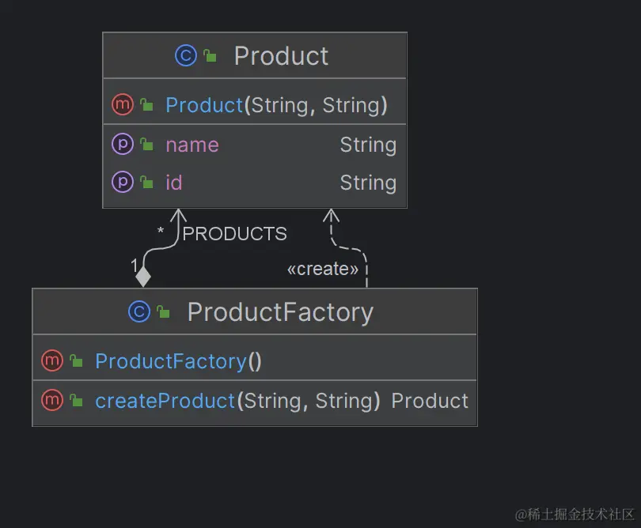Click the method icon of Product constructor
The image size is (641, 528).
pos(122,104)
